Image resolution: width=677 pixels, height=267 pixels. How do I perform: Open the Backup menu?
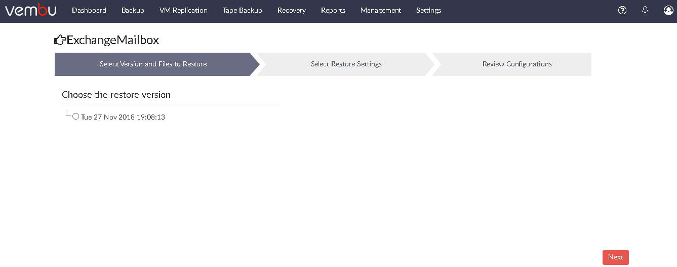tap(133, 10)
